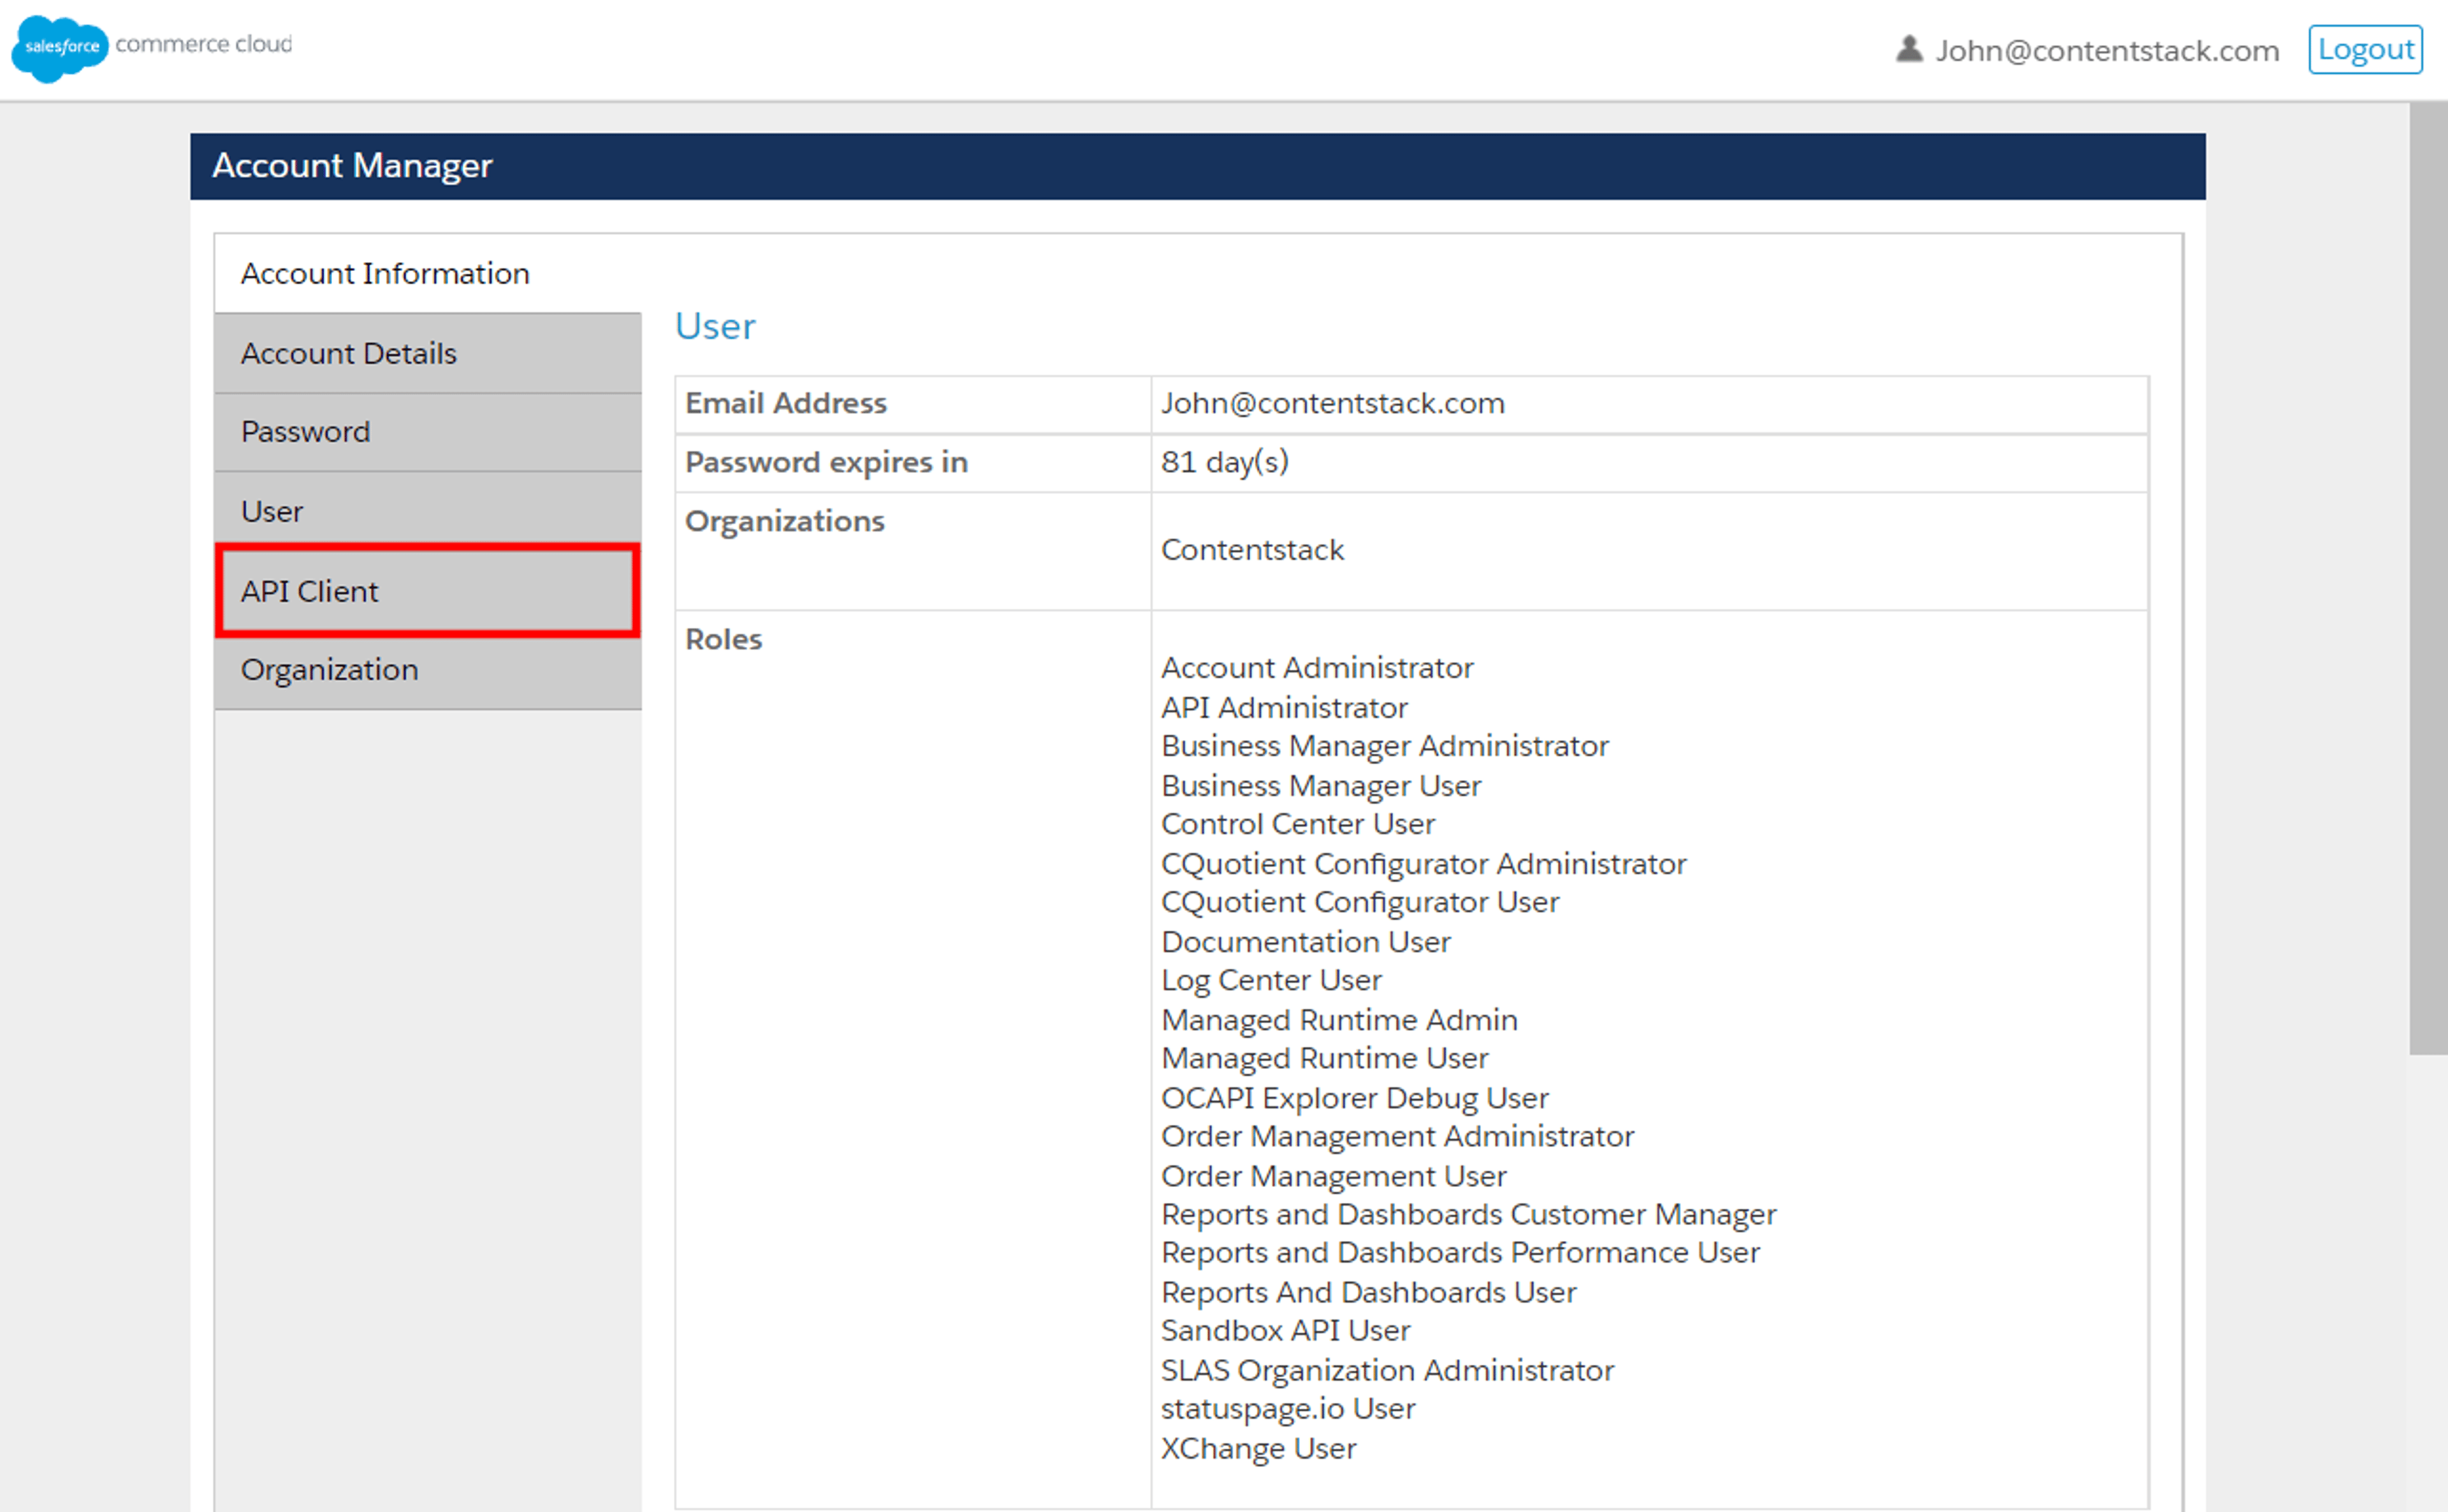Click the SLAS Organization Administrator role
This screenshot has height=1512, width=2448.
click(x=1388, y=1371)
